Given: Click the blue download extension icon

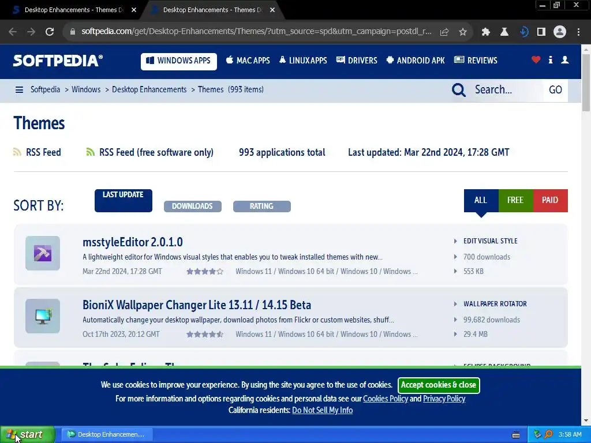Looking at the screenshot, I should (523, 32).
